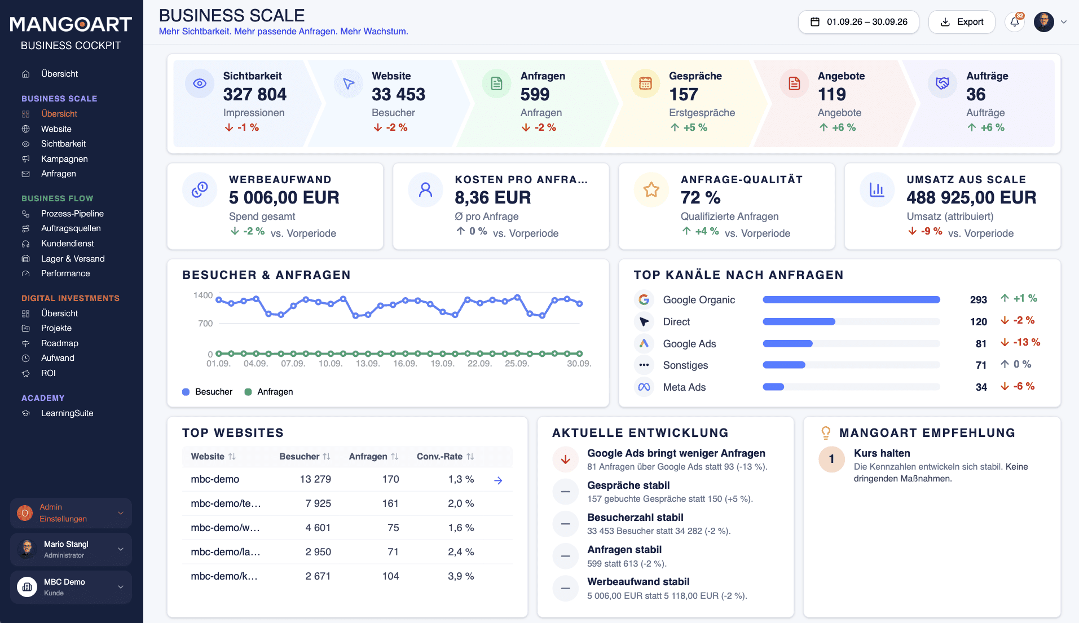Click the lightbulb icon beside Mangoart Empfehlung
Screen dimensions: 1079x623
point(826,433)
